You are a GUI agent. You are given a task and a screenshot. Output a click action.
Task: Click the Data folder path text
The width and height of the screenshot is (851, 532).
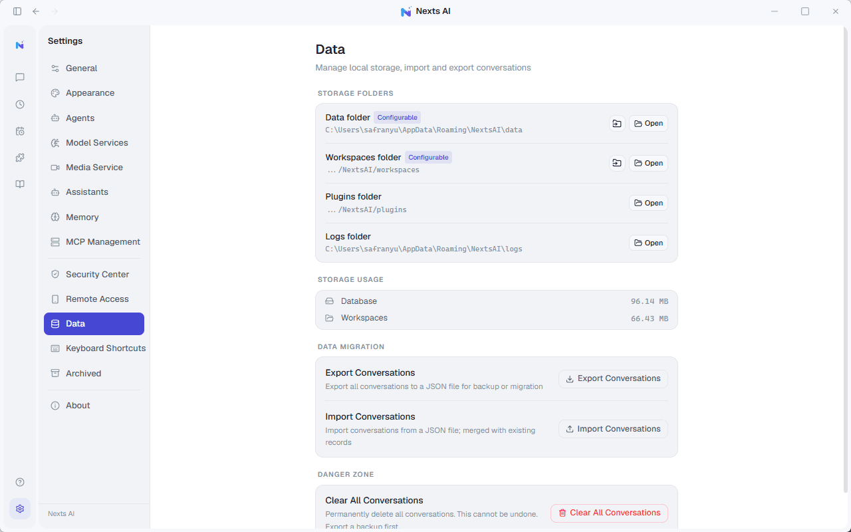(424, 130)
